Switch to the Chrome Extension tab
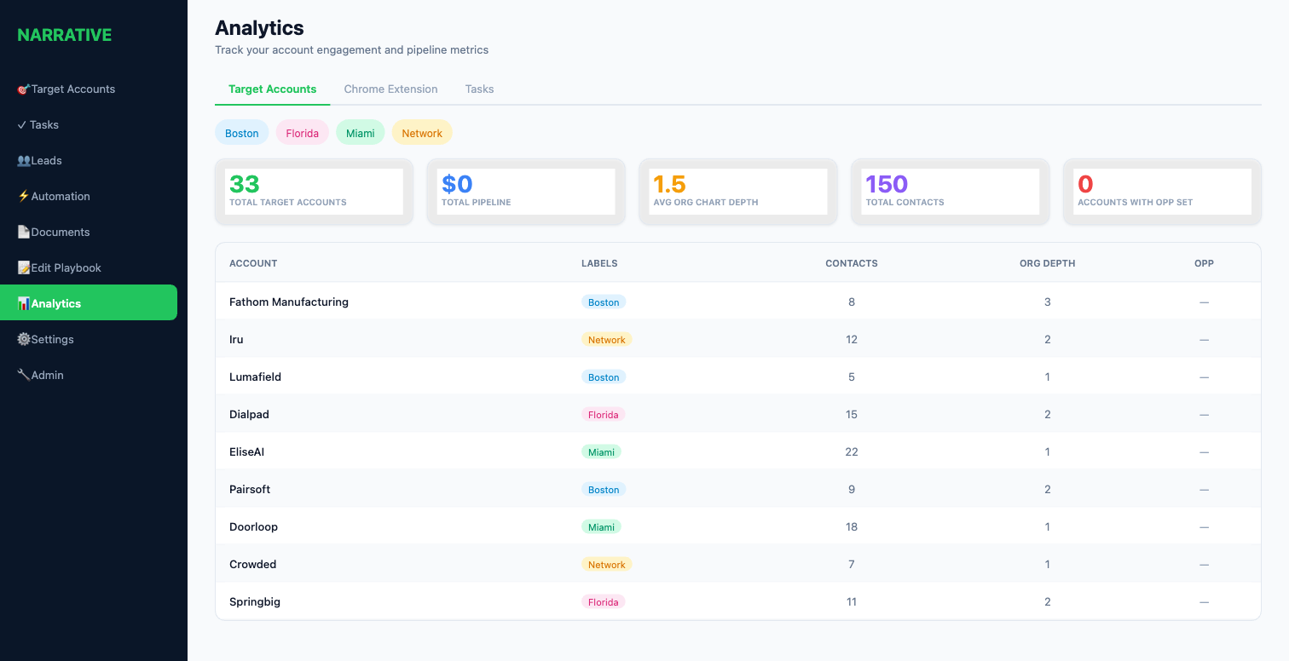Viewport: 1289px width, 661px height. pos(390,89)
